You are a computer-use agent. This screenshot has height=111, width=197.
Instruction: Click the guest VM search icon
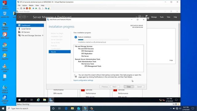[x=26, y=100]
